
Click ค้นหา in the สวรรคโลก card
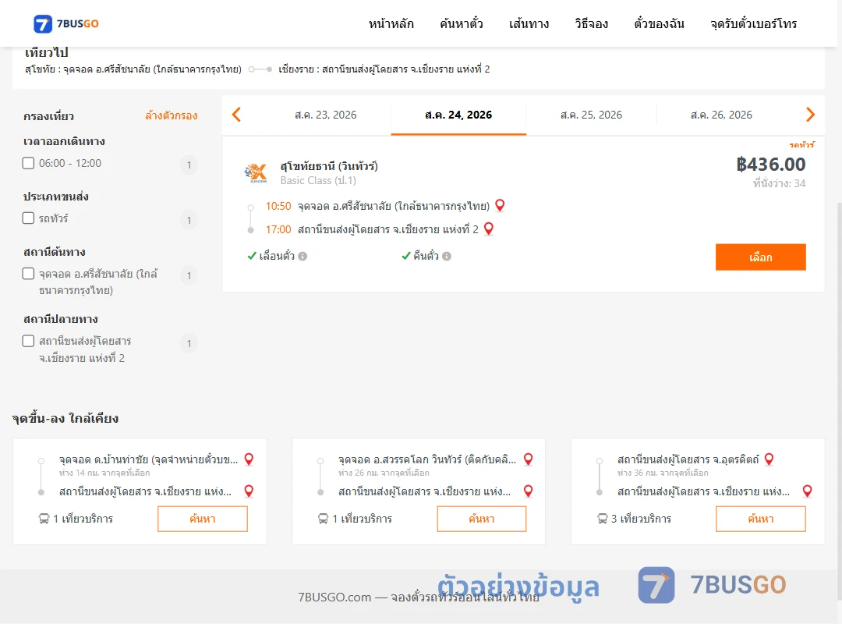click(482, 519)
